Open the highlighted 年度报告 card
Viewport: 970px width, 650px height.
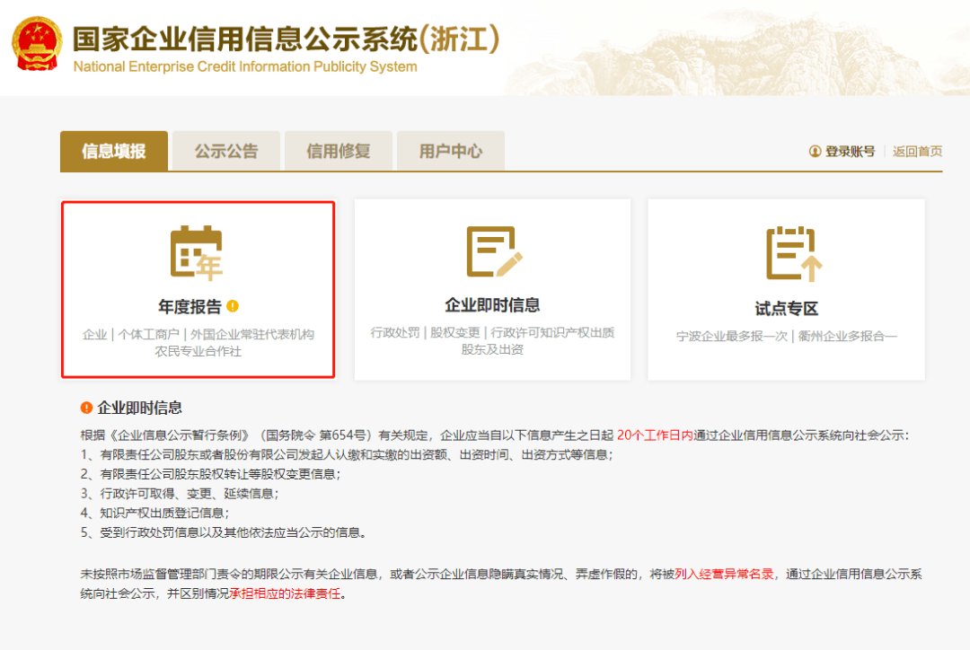click(x=199, y=289)
